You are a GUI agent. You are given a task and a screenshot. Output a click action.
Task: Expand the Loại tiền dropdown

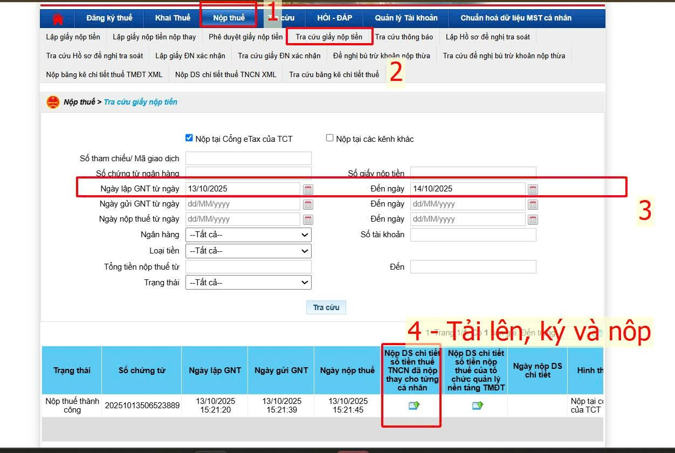tap(248, 251)
